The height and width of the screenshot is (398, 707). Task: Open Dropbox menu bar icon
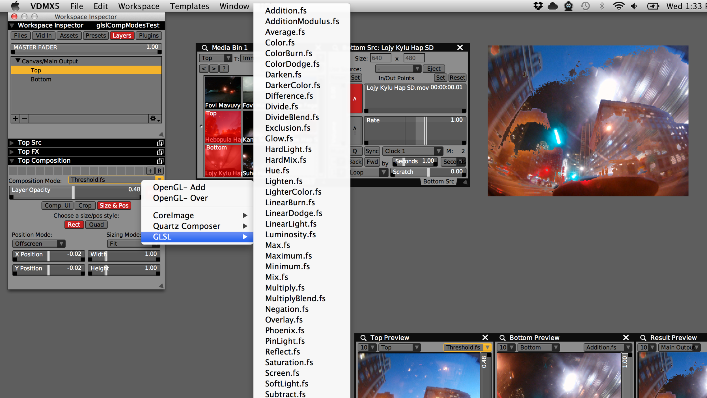[538, 6]
